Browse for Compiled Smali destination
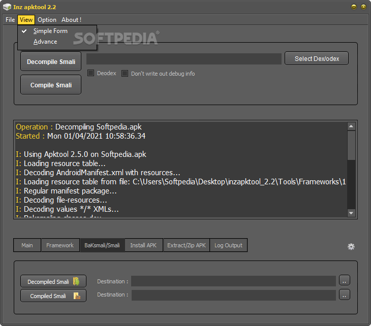 point(344,295)
